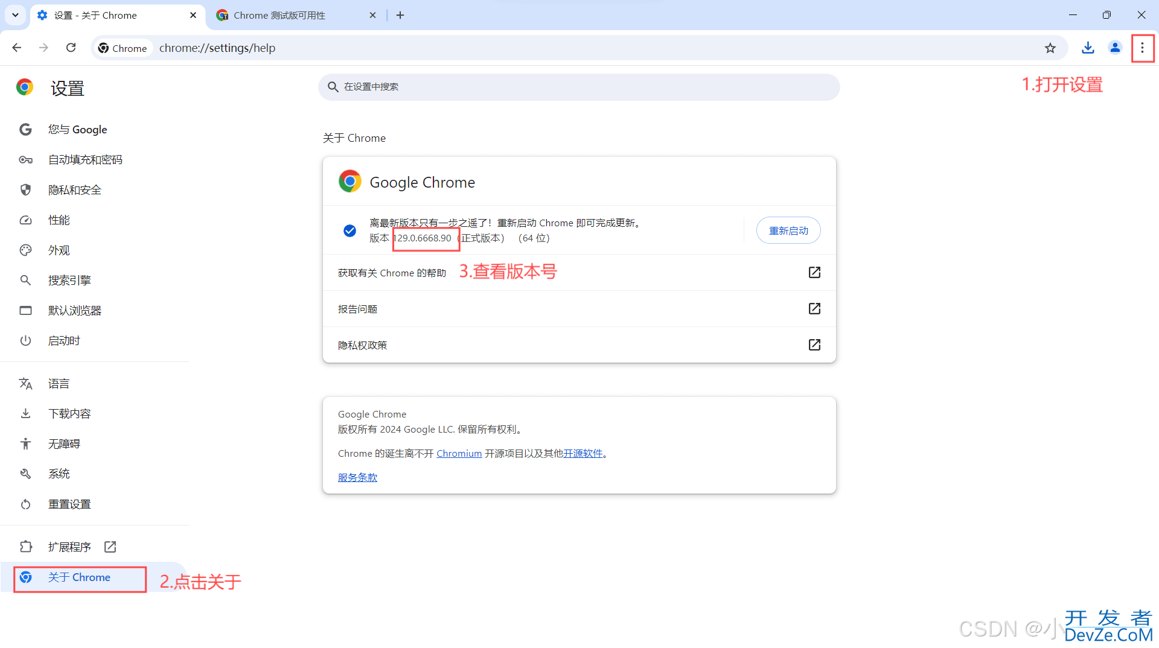Open the 开源软件 hyperlink

(x=583, y=454)
